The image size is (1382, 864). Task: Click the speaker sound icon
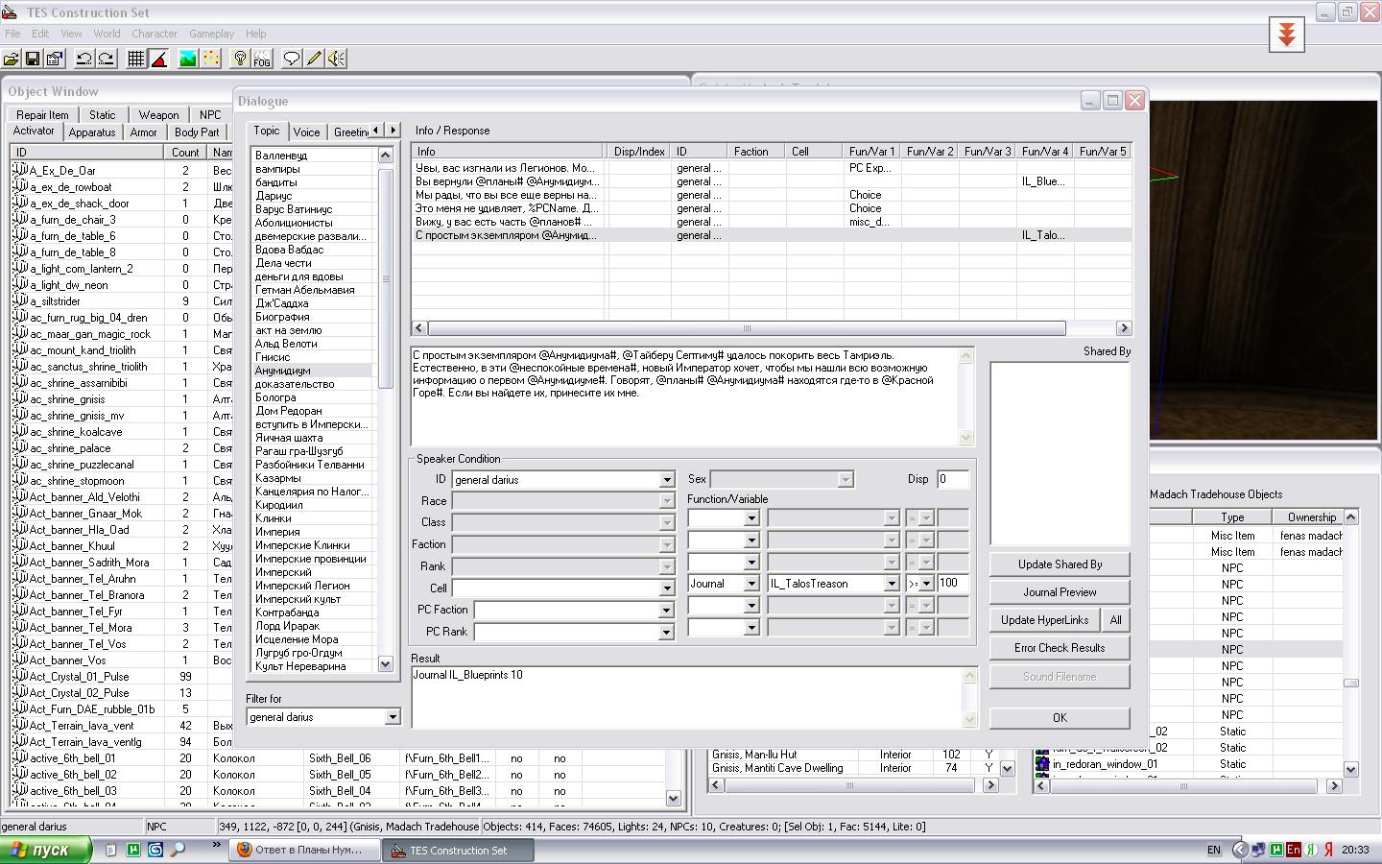[x=336, y=59]
